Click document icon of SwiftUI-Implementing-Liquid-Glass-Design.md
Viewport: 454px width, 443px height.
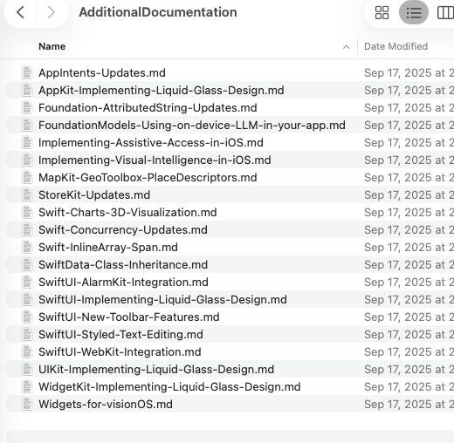click(27, 299)
